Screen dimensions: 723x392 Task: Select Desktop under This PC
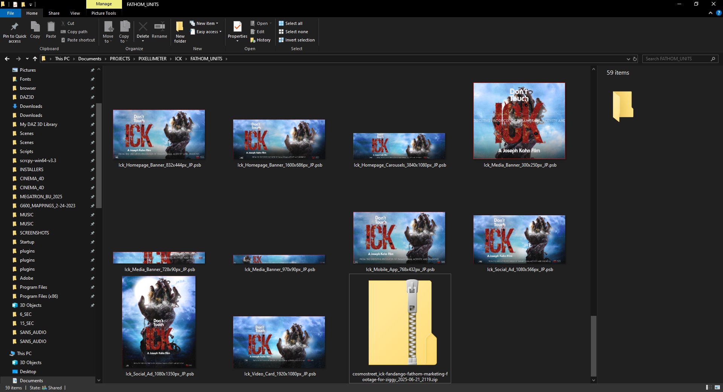tap(28, 372)
